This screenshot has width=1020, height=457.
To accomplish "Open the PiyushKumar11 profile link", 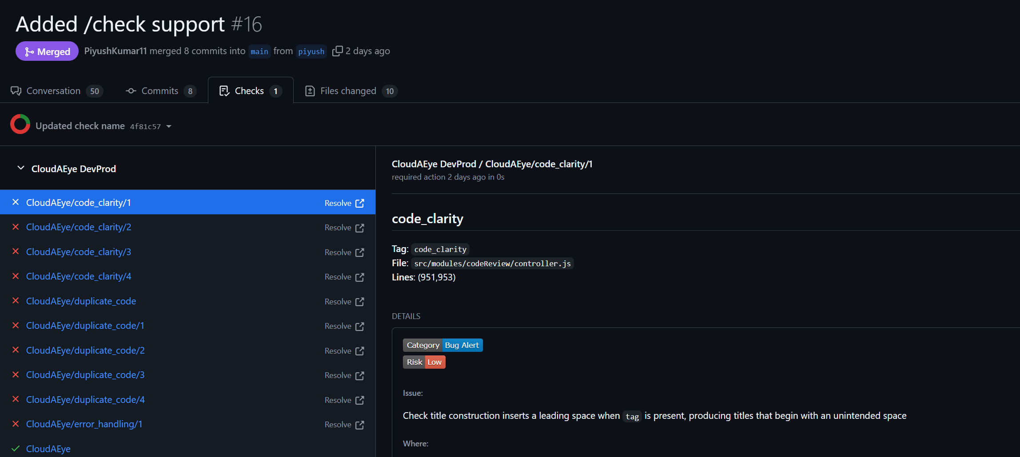I will pos(115,51).
